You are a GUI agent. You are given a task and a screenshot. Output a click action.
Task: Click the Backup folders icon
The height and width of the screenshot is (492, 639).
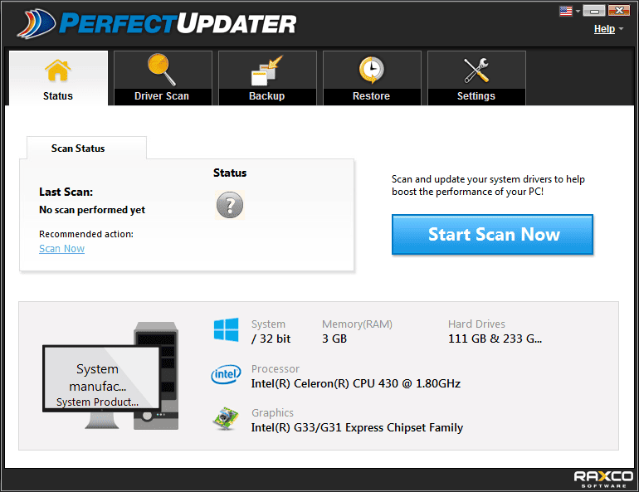266,71
